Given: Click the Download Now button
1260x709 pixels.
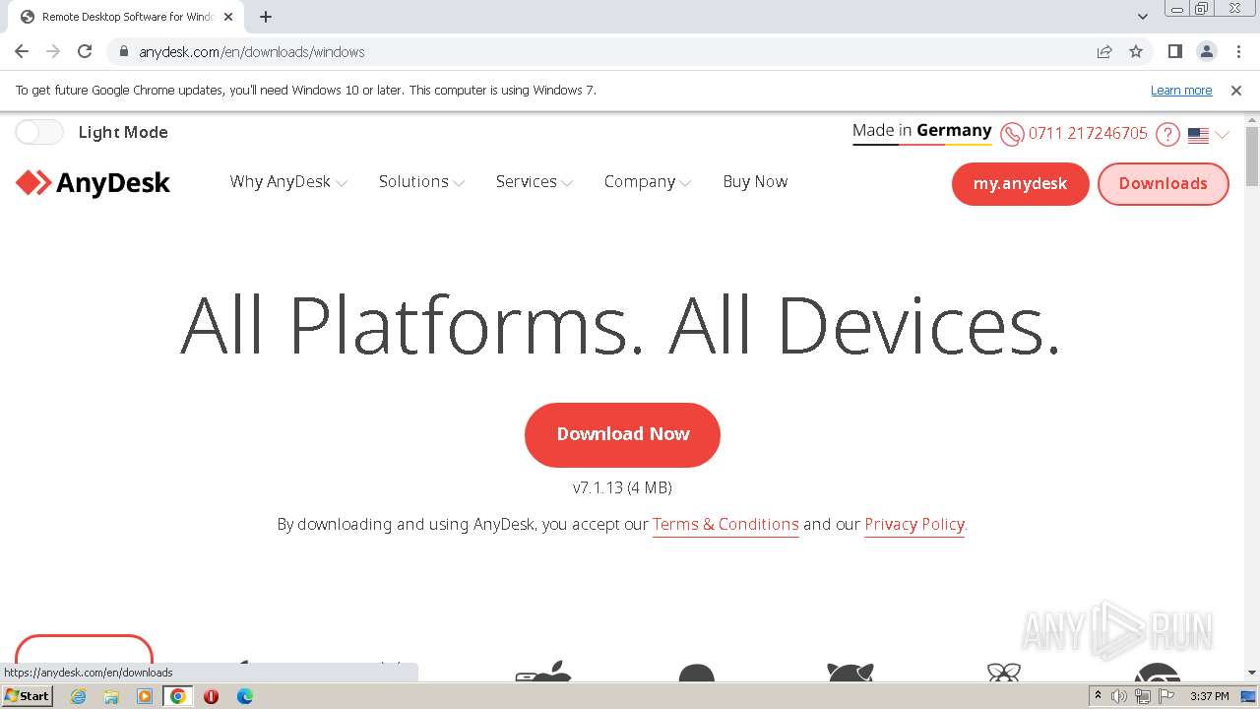Looking at the screenshot, I should (622, 434).
